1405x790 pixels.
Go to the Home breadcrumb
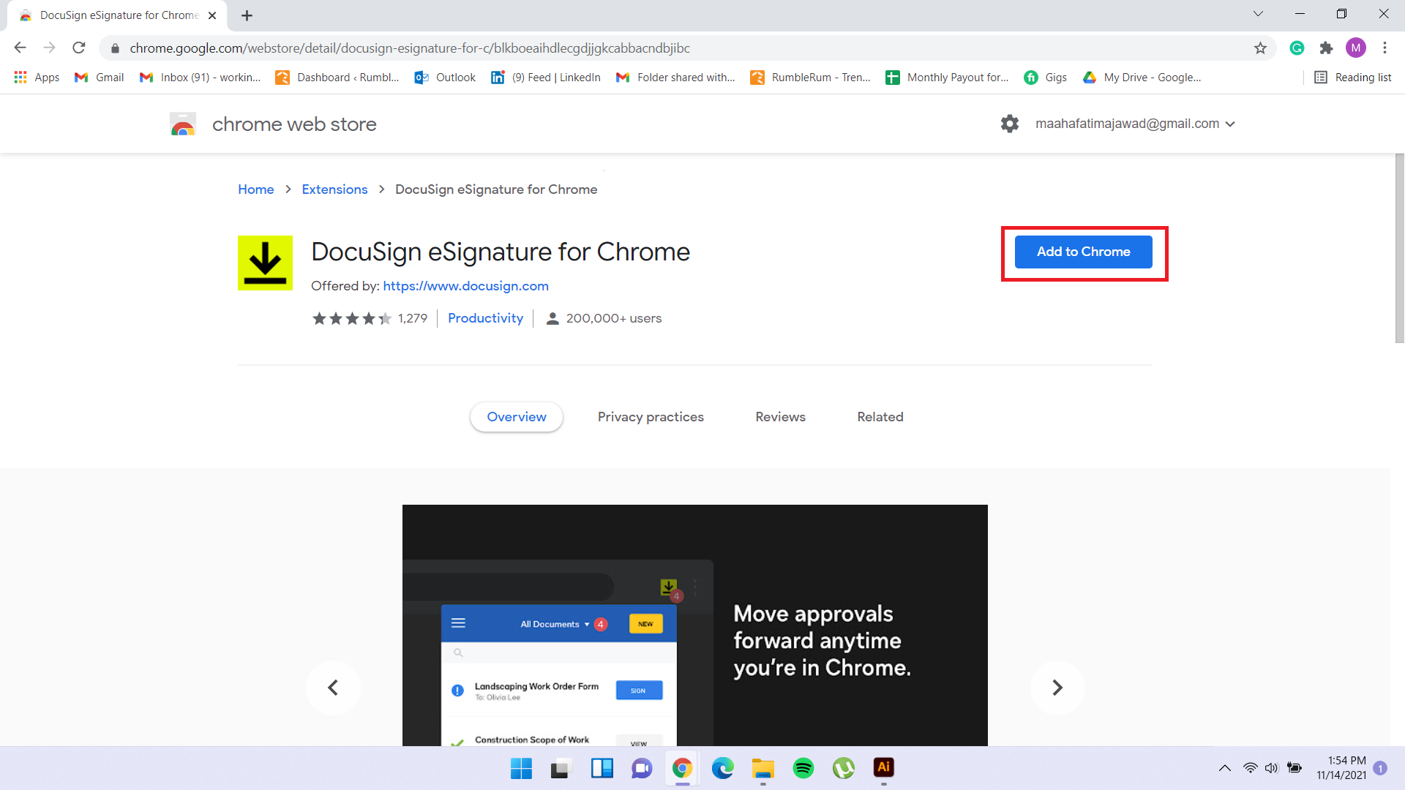coord(256,189)
